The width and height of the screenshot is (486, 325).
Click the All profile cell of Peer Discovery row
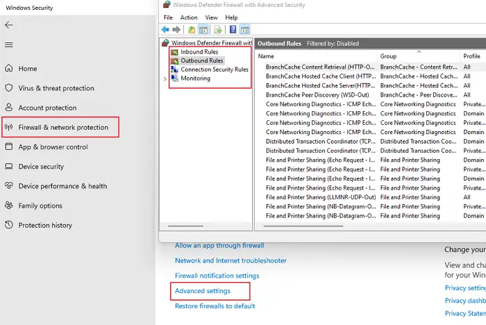[x=467, y=95]
